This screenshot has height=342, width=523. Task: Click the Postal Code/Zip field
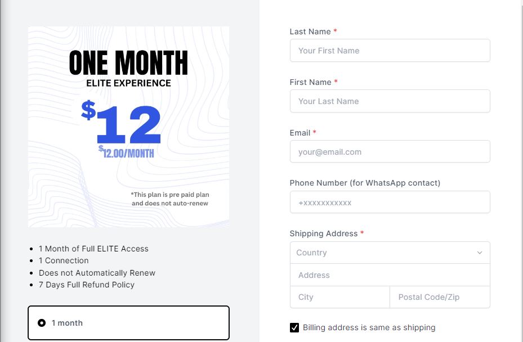[440, 297]
